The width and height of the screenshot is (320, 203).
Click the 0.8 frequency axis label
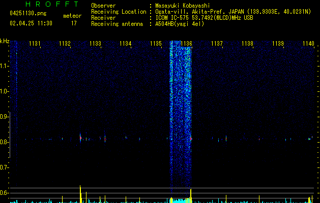pos(4,142)
